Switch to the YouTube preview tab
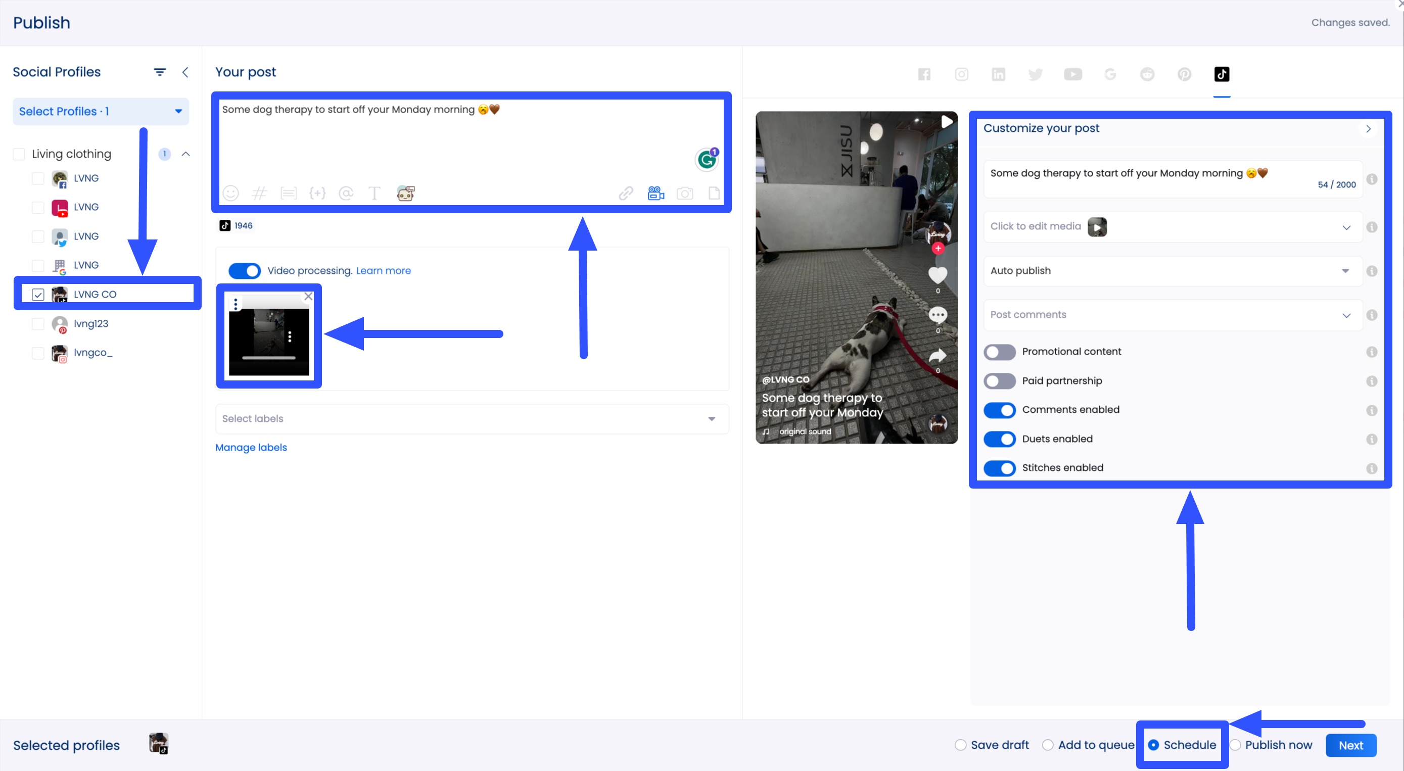The height and width of the screenshot is (771, 1404). click(1072, 74)
